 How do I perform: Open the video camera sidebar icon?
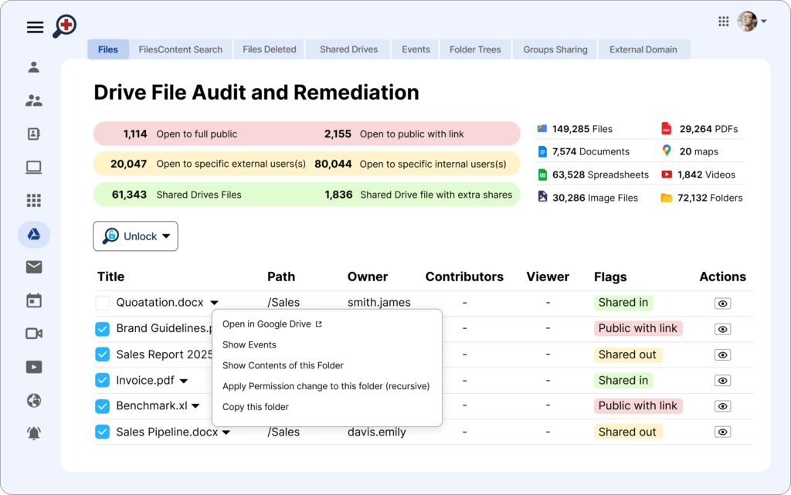click(34, 334)
